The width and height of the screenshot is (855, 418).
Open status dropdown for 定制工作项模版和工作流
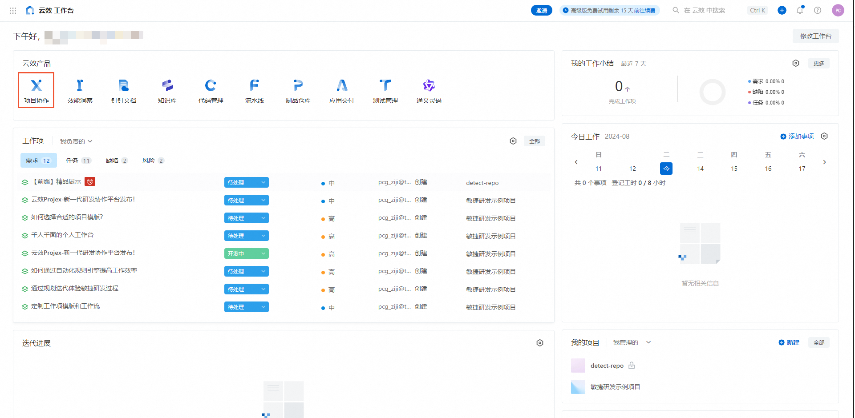[x=246, y=307]
